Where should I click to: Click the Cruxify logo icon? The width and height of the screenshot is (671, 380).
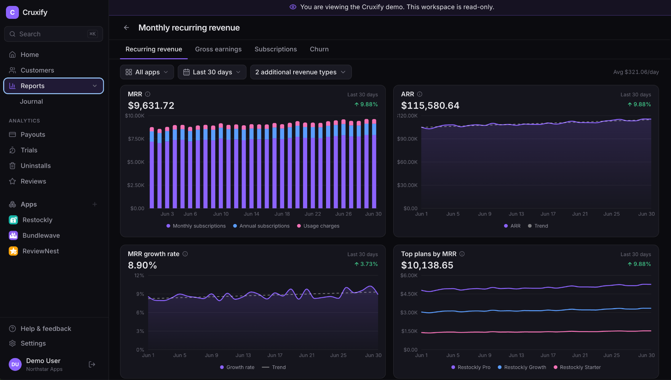pyautogui.click(x=12, y=12)
